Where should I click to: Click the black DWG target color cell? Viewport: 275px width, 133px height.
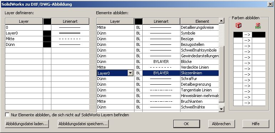click(259, 34)
